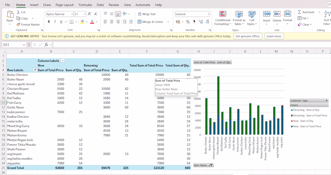Click Increase Decimal icon
Screen dimensions: 331x175
coord(201,22)
